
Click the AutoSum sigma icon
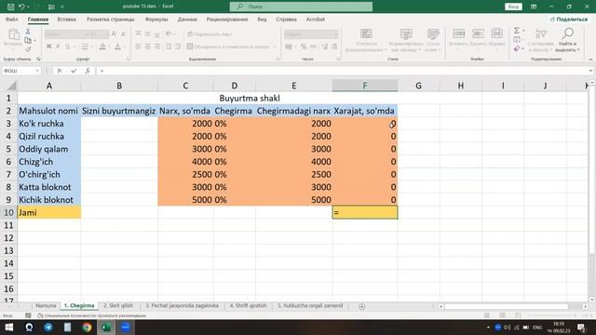517,31
